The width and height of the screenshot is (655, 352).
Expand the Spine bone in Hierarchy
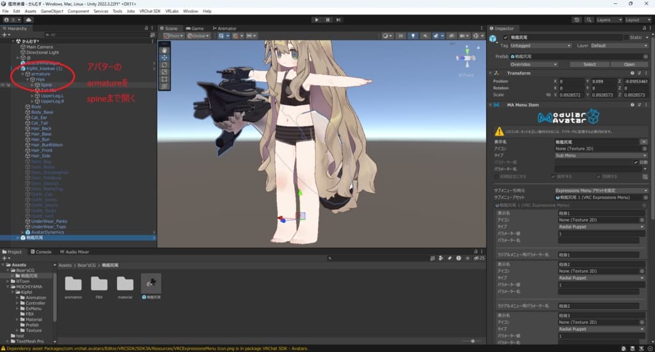point(32,85)
